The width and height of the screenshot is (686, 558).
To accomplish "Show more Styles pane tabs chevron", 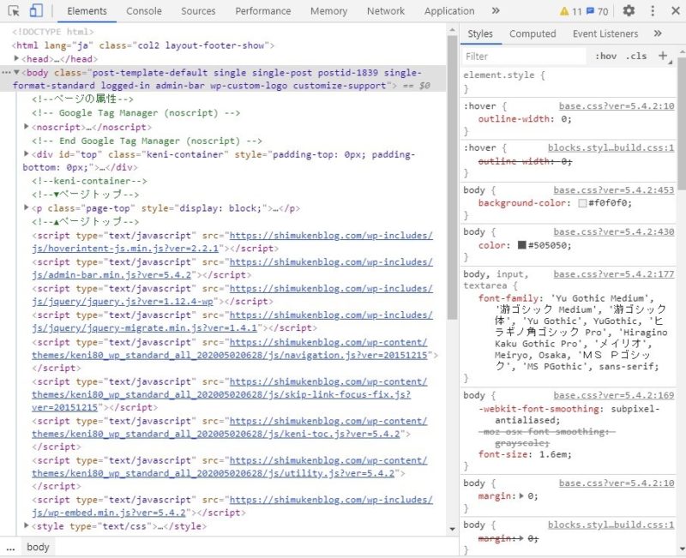I will point(658,33).
